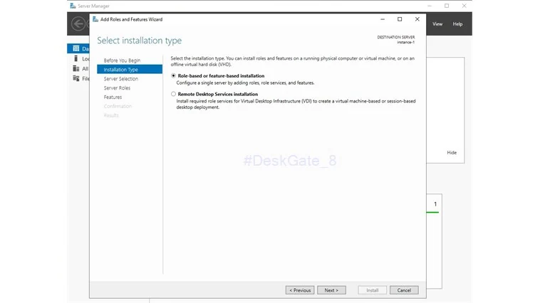The image size is (540, 303).
Task: Open All Servers icon in sidebar
Action: point(76,68)
